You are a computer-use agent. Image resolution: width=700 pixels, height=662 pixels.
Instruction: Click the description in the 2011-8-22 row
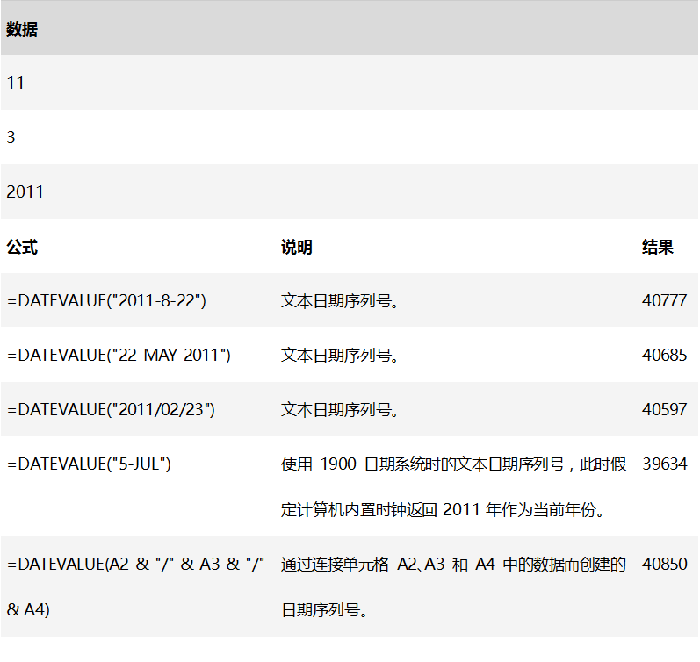[340, 301]
